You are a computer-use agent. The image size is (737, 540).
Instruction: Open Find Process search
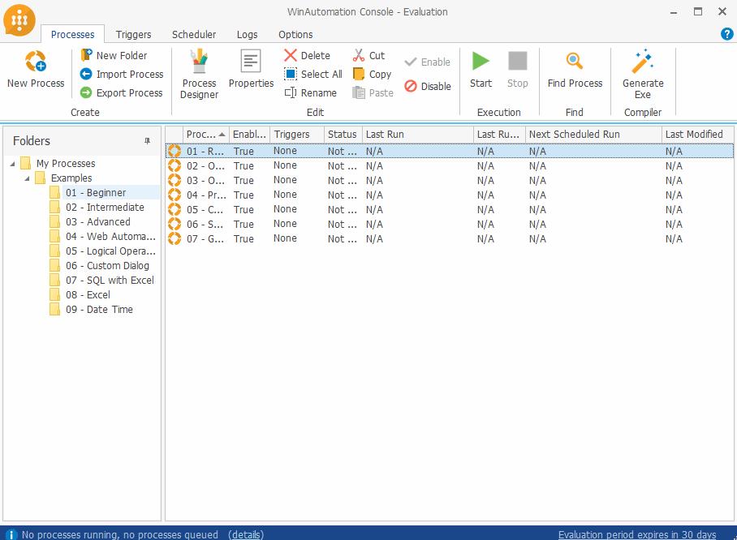point(575,69)
